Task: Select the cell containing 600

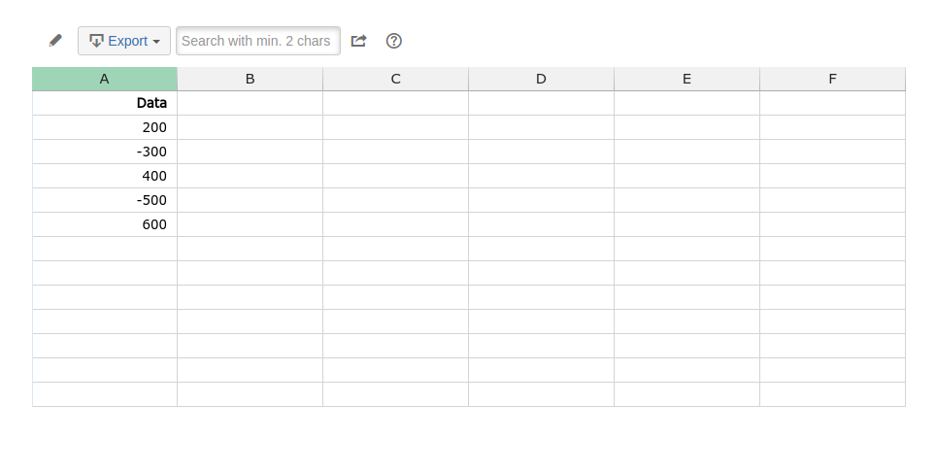Action: click(x=105, y=224)
